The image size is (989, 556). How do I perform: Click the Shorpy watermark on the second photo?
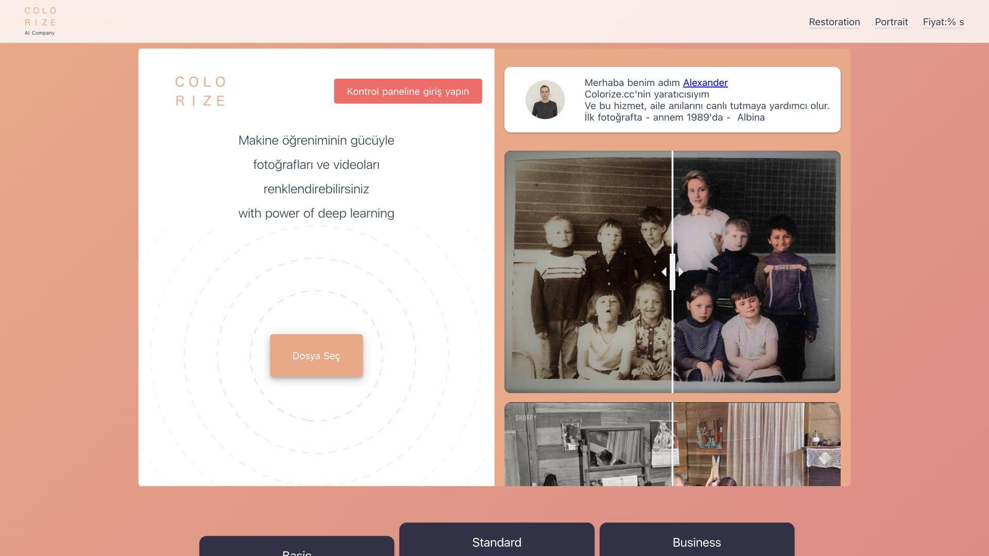click(526, 418)
